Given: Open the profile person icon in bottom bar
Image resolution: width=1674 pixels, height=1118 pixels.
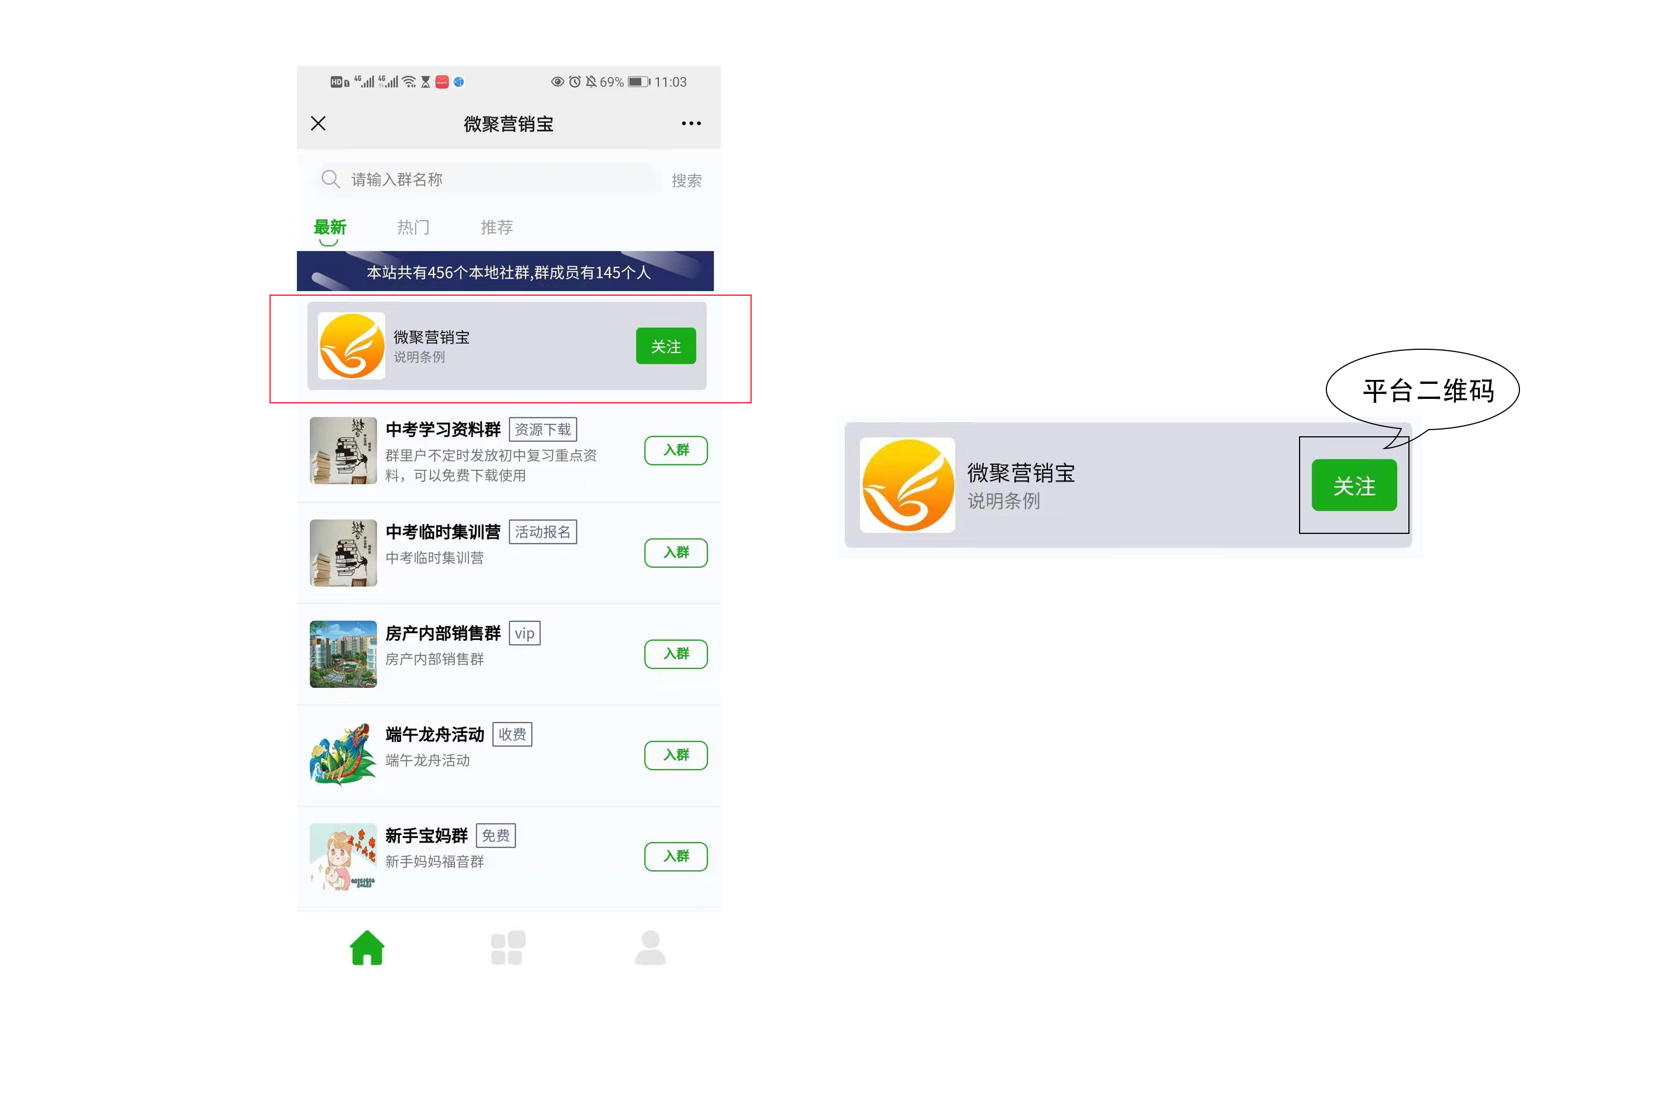Looking at the screenshot, I should point(650,948).
